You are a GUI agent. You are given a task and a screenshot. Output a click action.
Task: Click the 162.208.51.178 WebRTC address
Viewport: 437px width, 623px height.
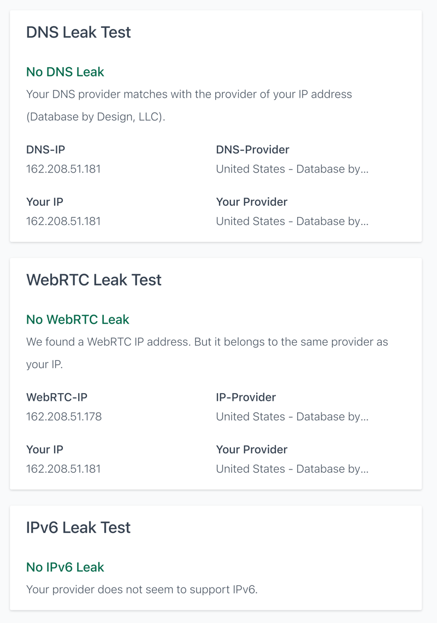click(x=64, y=417)
